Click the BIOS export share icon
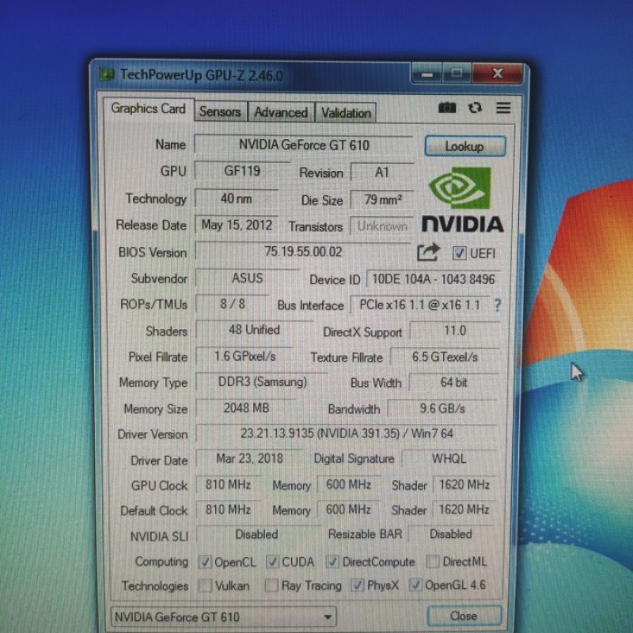The height and width of the screenshot is (633, 633). point(428,252)
